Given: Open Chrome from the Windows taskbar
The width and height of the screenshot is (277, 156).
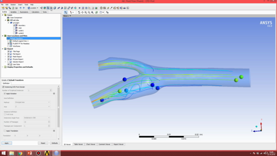Looking at the screenshot, I should (x=20, y=153).
